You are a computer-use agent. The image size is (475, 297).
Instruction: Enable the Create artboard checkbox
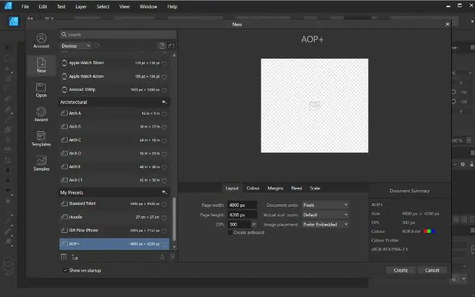(x=230, y=232)
